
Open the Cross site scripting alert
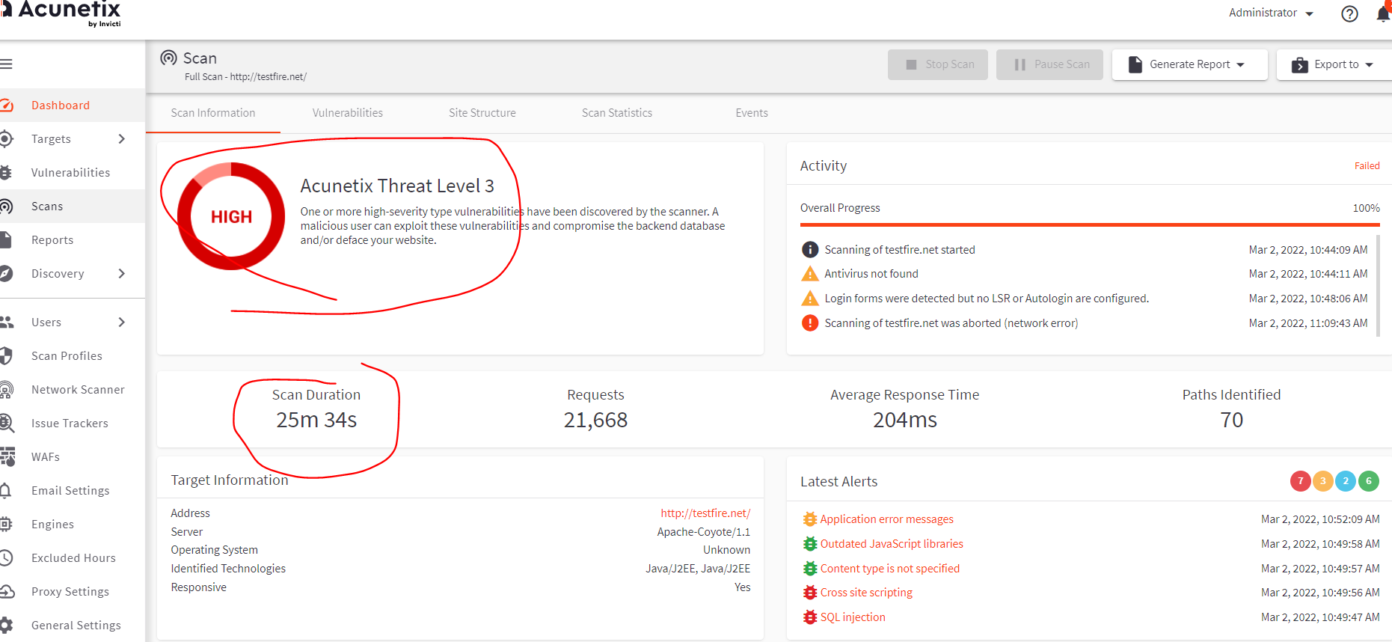(x=866, y=593)
